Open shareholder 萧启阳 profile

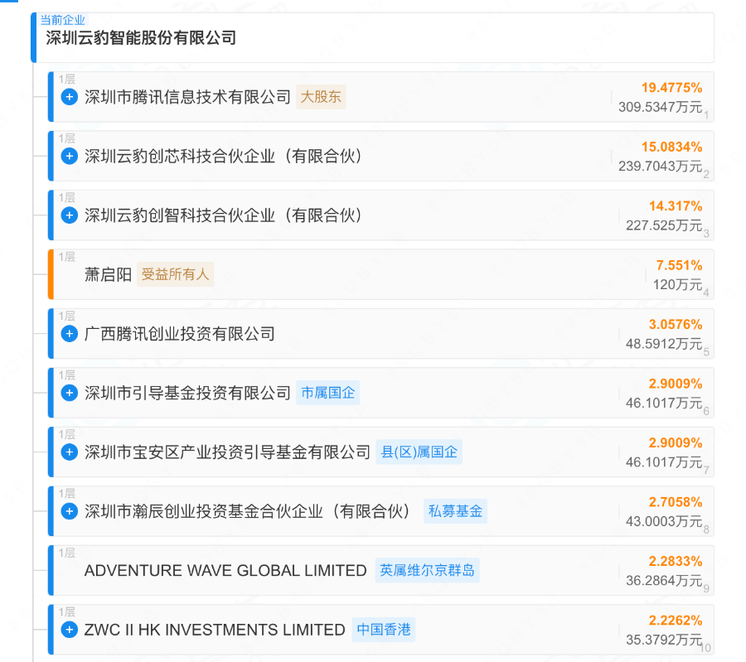[x=108, y=274]
